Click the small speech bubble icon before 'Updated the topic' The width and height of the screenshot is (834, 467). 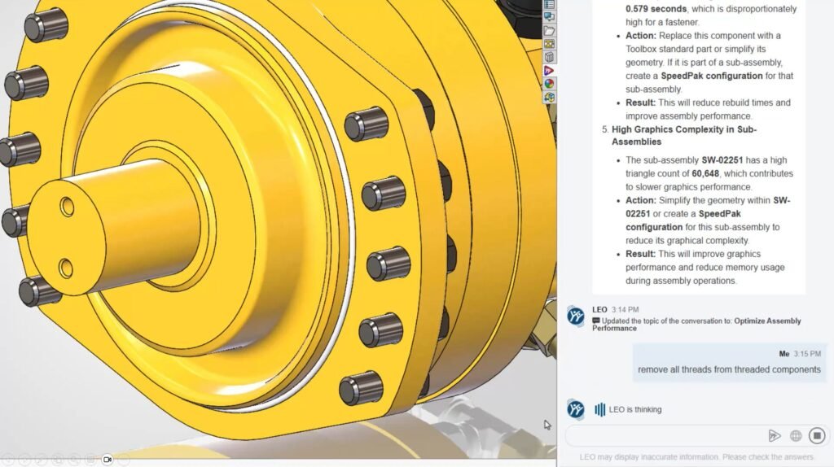[x=595, y=321]
